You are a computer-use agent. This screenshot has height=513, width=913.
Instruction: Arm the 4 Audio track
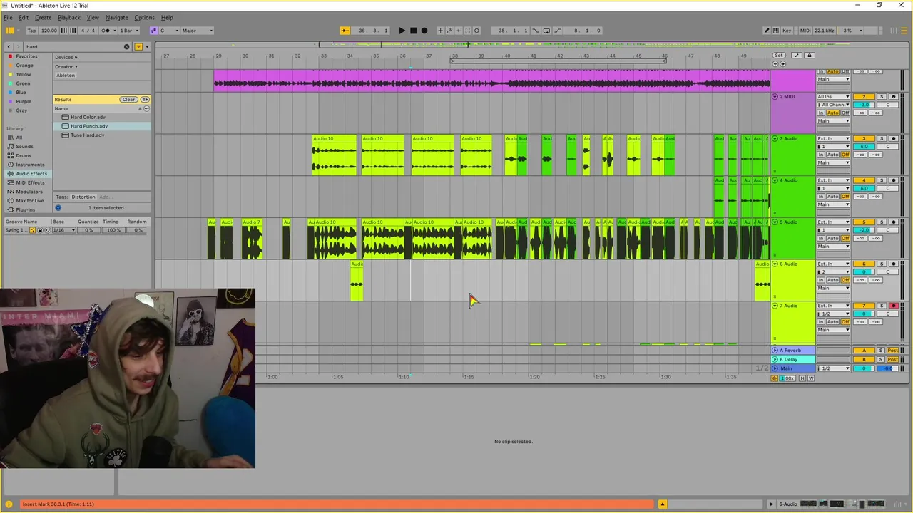pos(893,180)
